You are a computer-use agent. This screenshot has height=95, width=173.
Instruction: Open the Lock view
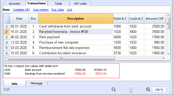(70, 10)
